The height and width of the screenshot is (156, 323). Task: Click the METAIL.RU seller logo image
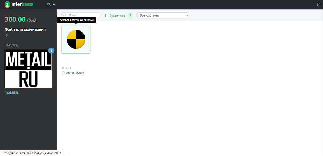point(28,69)
